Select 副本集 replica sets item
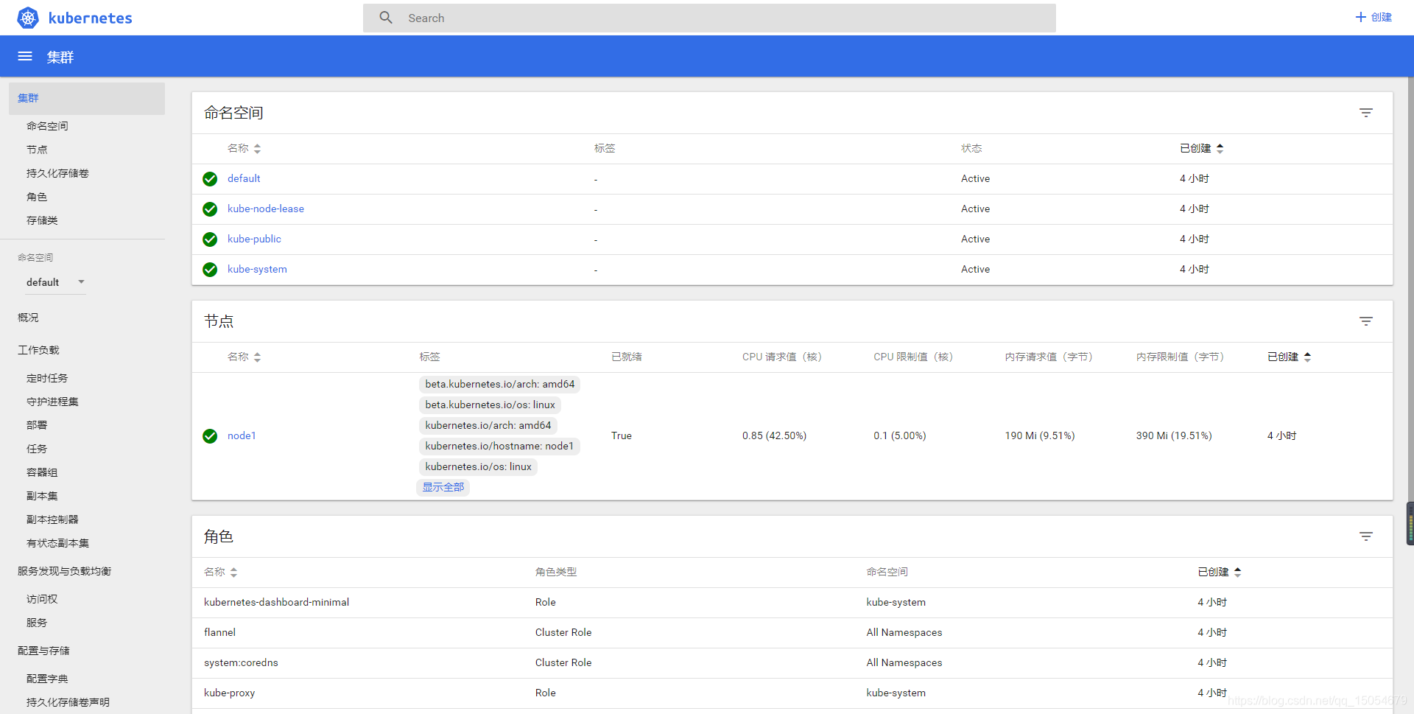 pos(42,496)
